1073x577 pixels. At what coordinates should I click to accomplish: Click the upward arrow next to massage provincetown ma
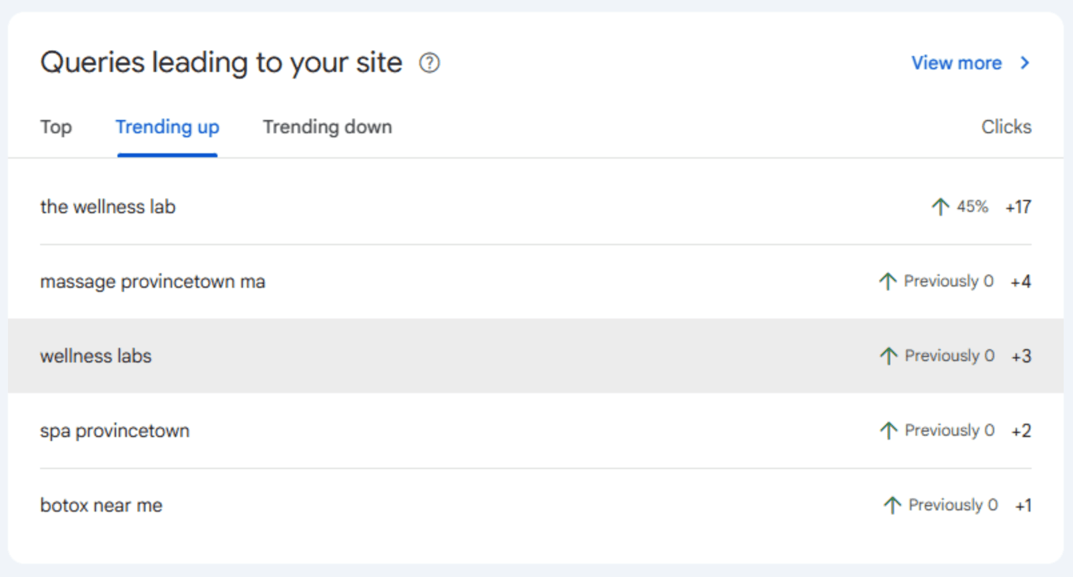click(x=887, y=281)
